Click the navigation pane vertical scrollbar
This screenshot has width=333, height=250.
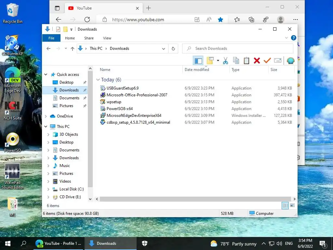click(x=90, y=129)
